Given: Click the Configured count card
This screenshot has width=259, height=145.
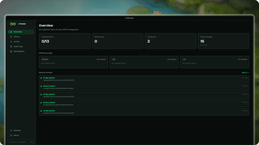Looking at the screenshot, I should [171, 41].
